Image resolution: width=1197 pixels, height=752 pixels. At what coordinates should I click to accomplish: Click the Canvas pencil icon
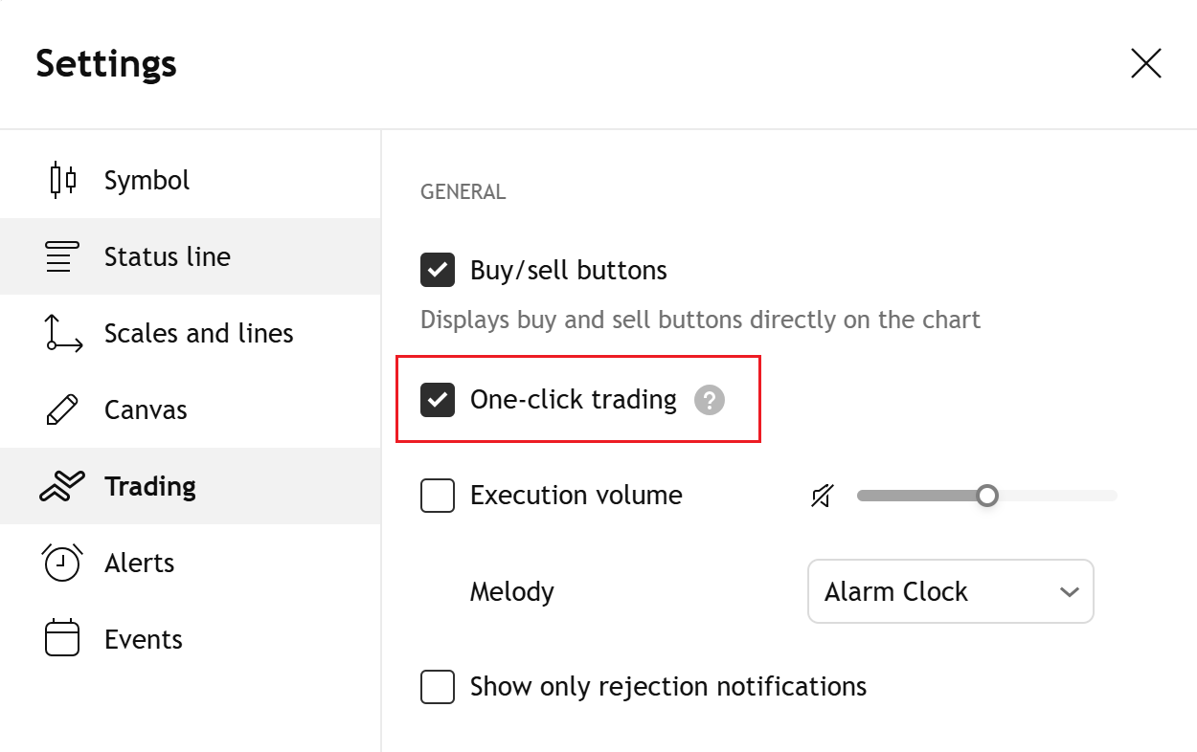[62, 409]
